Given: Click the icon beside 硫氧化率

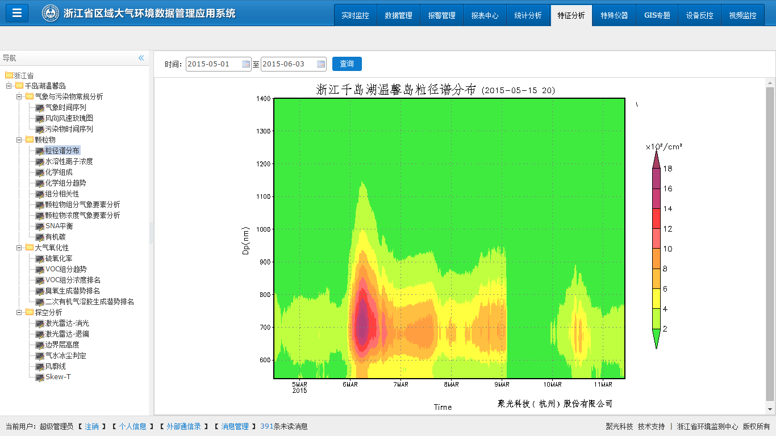Looking at the screenshot, I should point(40,259).
